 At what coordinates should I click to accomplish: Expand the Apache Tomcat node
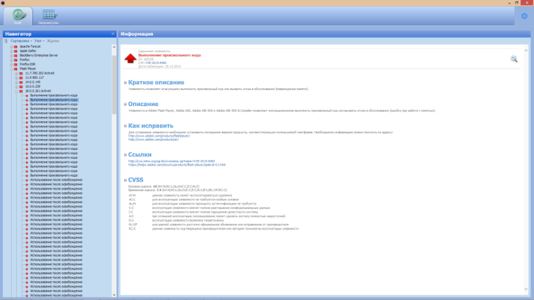(x=11, y=47)
